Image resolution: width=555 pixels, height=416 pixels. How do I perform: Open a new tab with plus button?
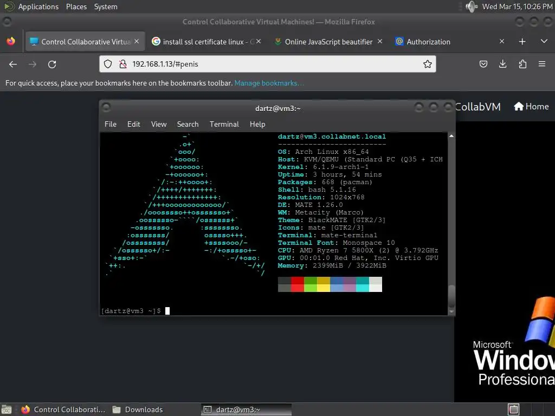pos(522,41)
